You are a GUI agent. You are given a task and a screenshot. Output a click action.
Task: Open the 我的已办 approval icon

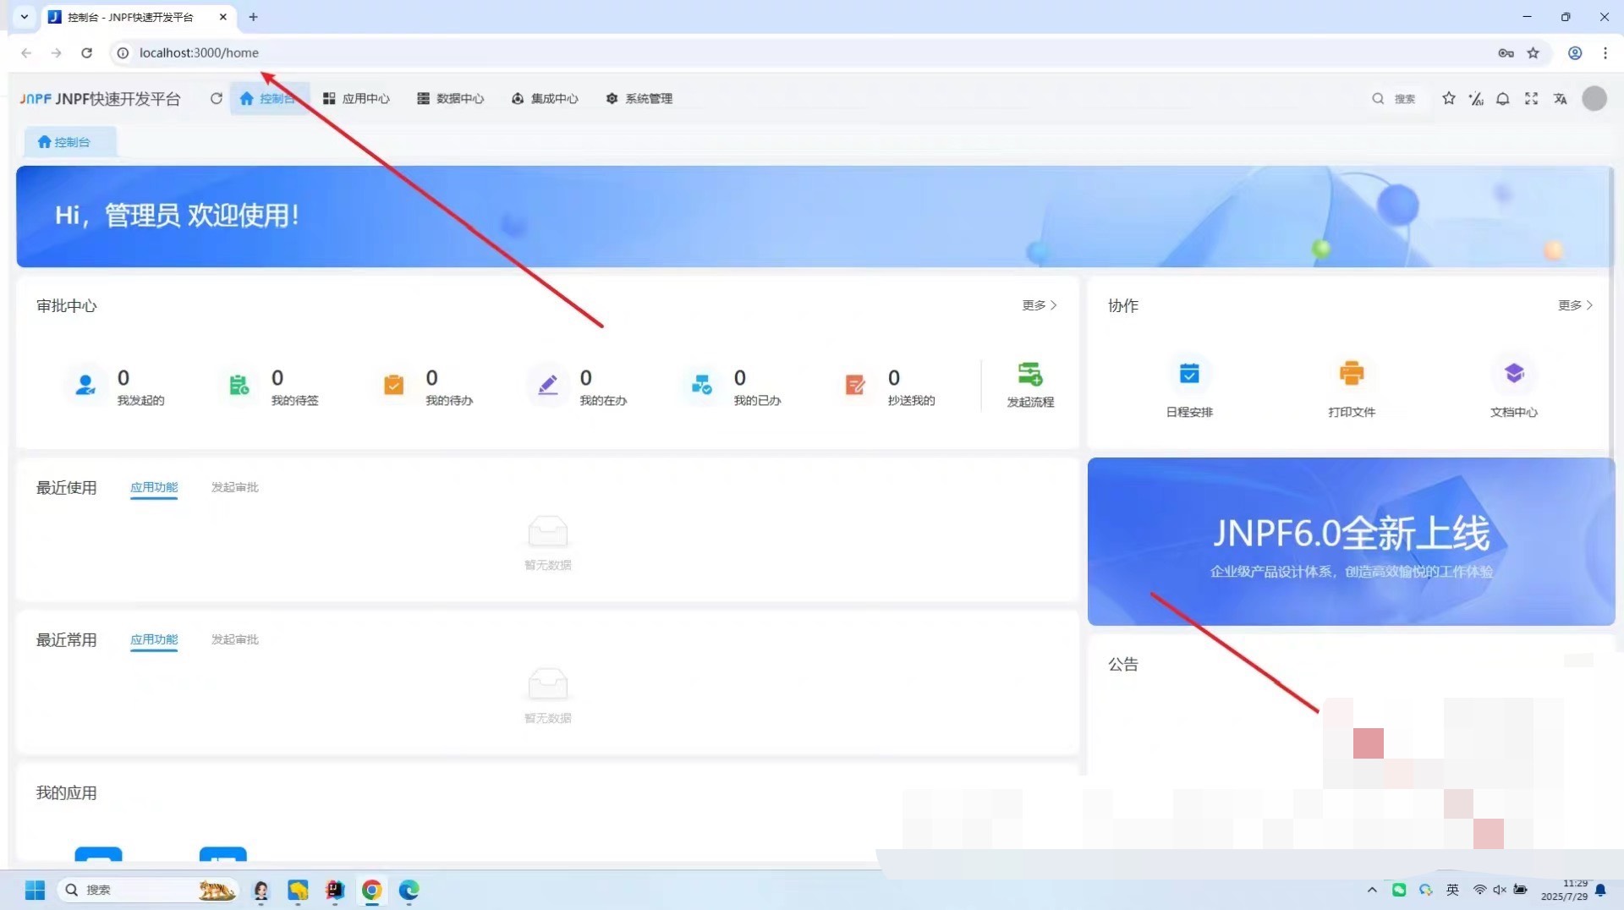[702, 385]
